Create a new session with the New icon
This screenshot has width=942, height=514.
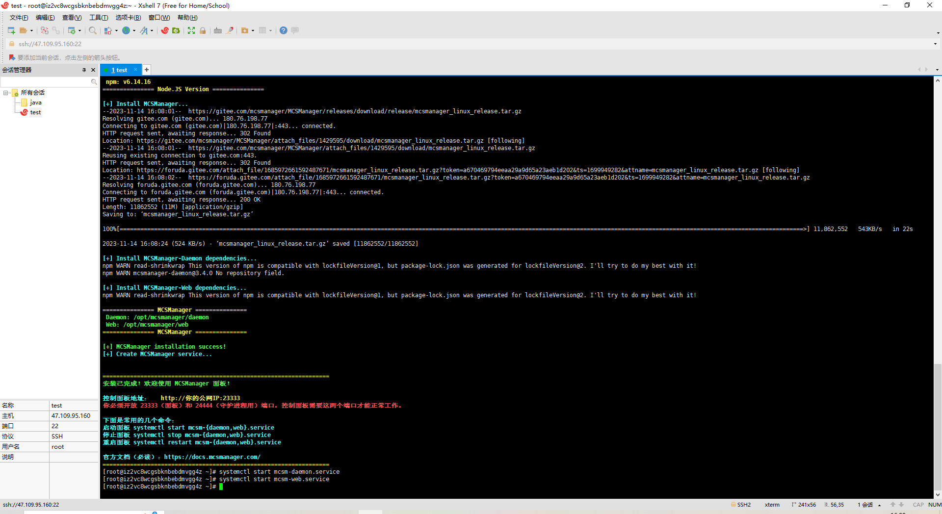[11, 30]
